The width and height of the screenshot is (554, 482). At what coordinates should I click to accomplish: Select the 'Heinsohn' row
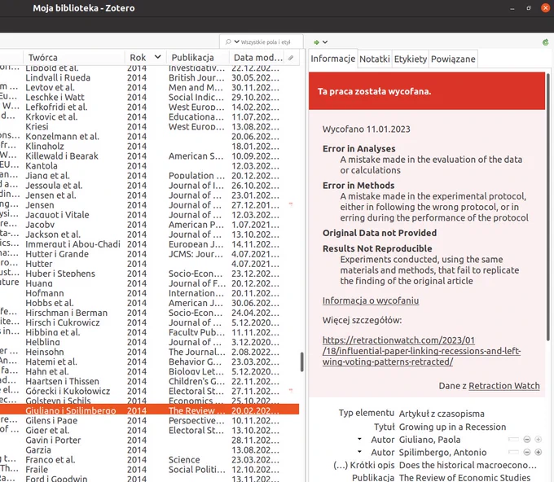click(x=149, y=352)
